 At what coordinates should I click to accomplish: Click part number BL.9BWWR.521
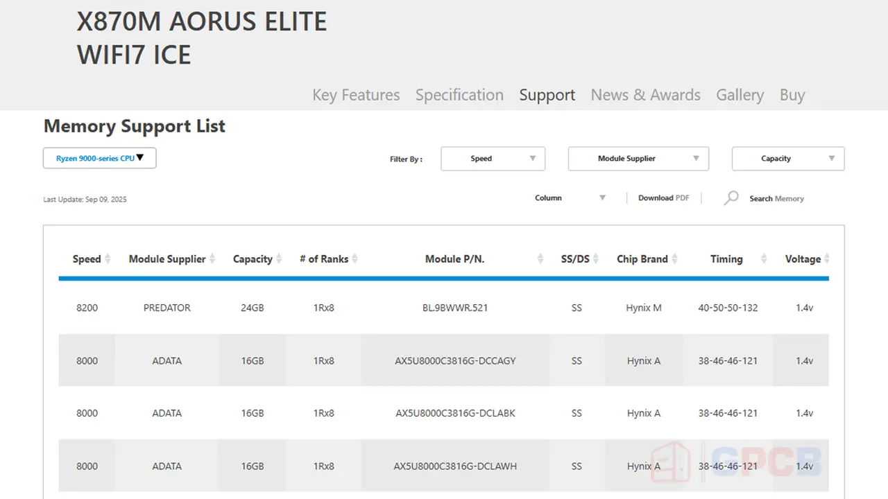point(455,308)
